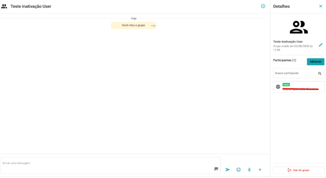Click the group icon beside the chat title
The image size is (326, 178).
(4, 6)
